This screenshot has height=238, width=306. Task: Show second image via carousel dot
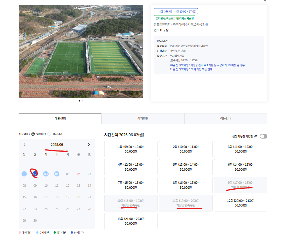click(x=82, y=101)
